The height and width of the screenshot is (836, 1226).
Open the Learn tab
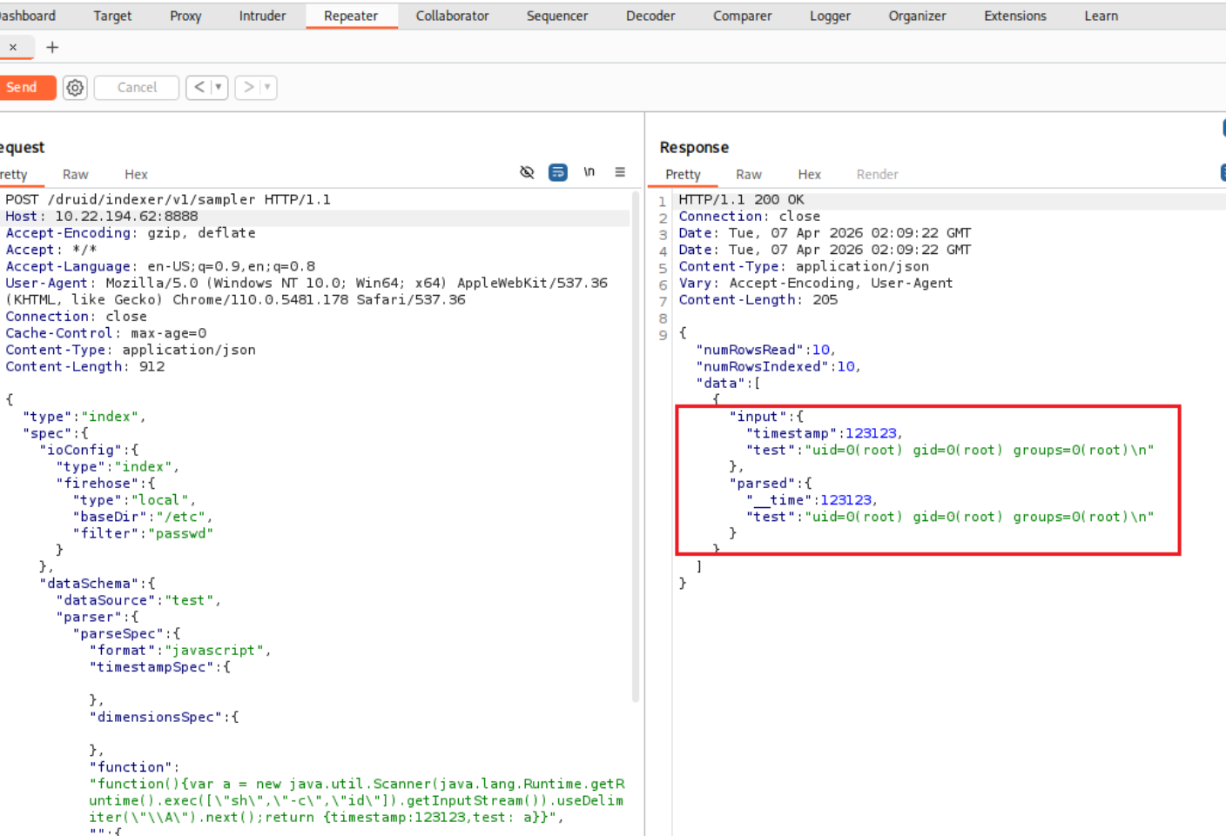pos(1101,16)
